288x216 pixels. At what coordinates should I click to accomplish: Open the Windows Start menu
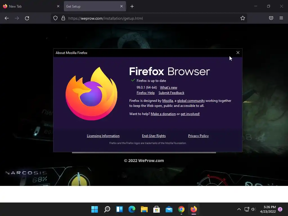(x=94, y=209)
